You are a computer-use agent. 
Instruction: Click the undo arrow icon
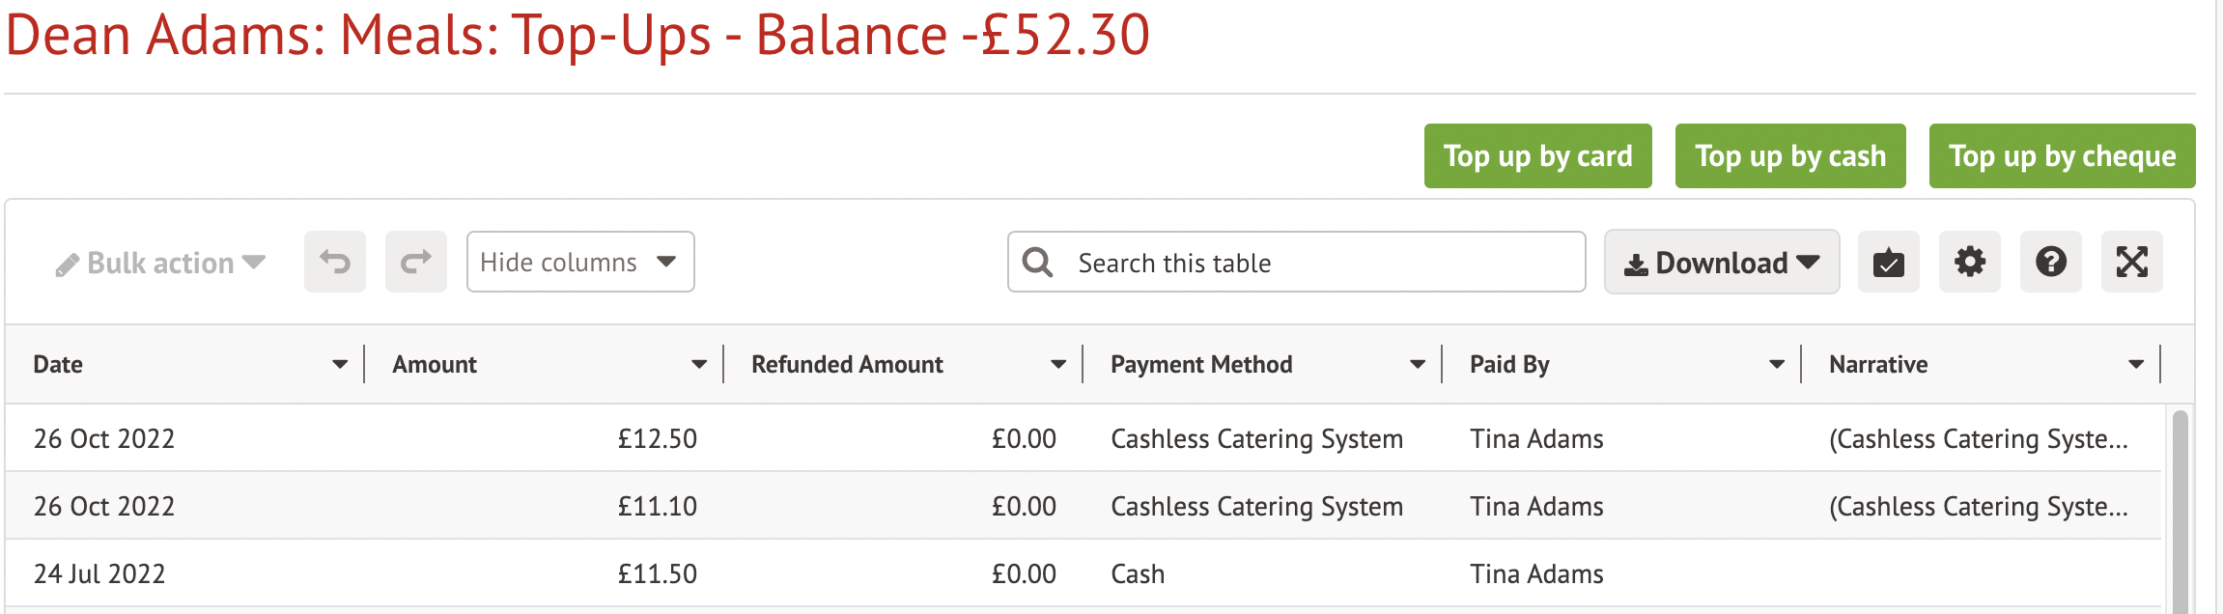pyautogui.click(x=334, y=262)
